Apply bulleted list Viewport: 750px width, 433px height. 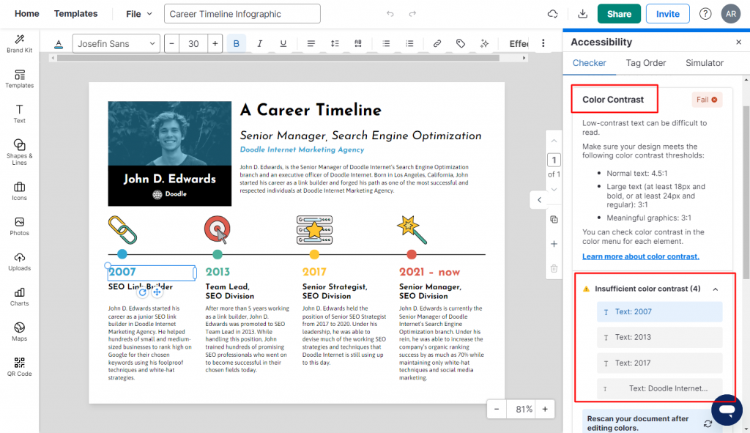point(386,43)
